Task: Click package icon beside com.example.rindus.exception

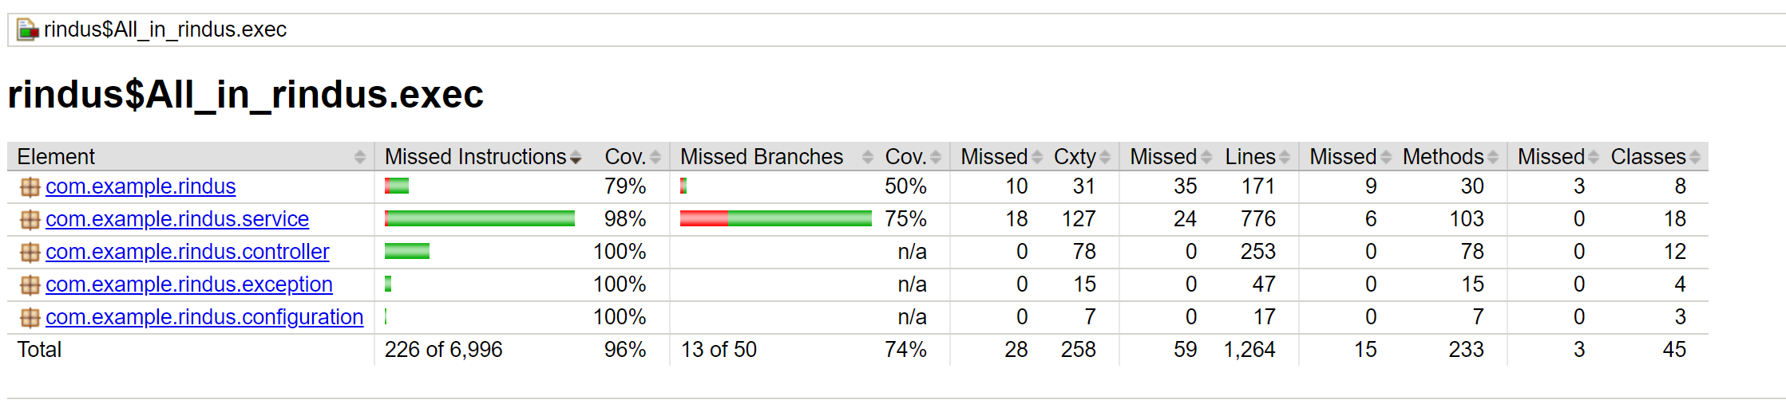Action: (x=30, y=285)
